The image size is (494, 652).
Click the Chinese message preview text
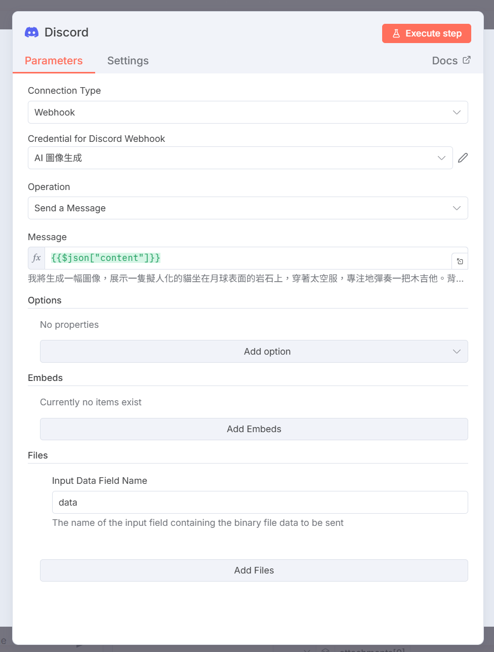(245, 279)
